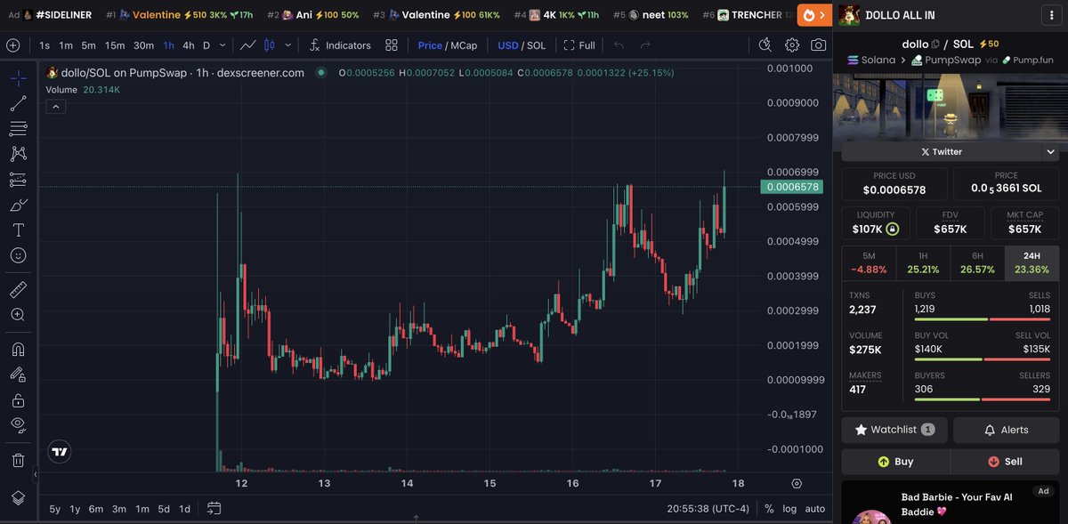Select the crosshair cursor tool

[x=18, y=78]
